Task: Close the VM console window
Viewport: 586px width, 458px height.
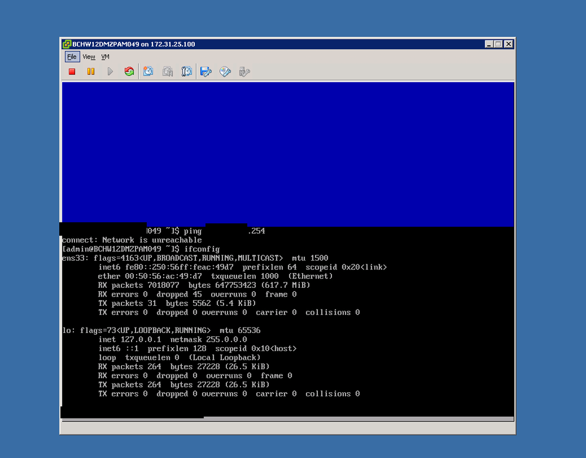Action: pos(509,44)
